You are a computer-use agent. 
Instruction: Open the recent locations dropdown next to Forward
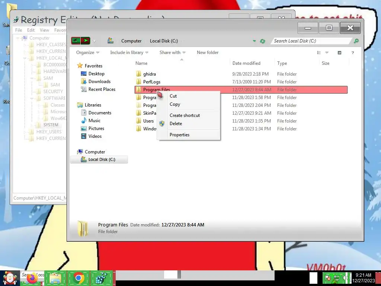[94, 41]
